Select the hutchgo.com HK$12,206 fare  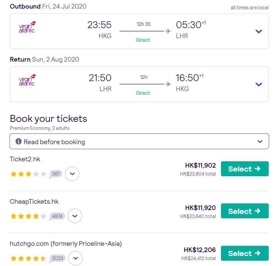(245, 253)
